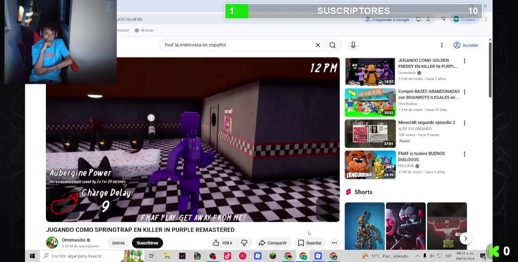Click Flex Roblox channel name
Viewport: 518px width, 262px height.
pos(407,104)
